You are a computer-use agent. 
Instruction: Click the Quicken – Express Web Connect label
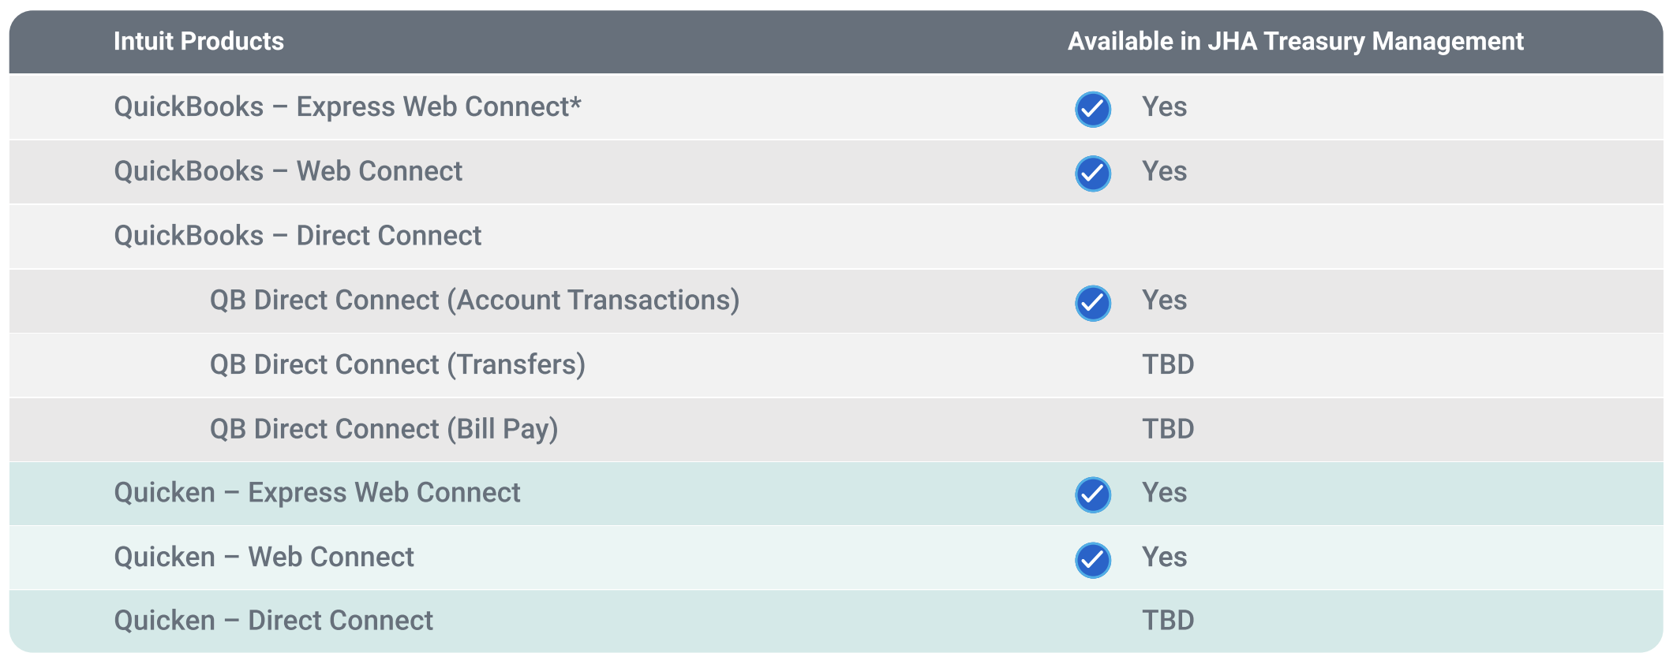coord(317,493)
